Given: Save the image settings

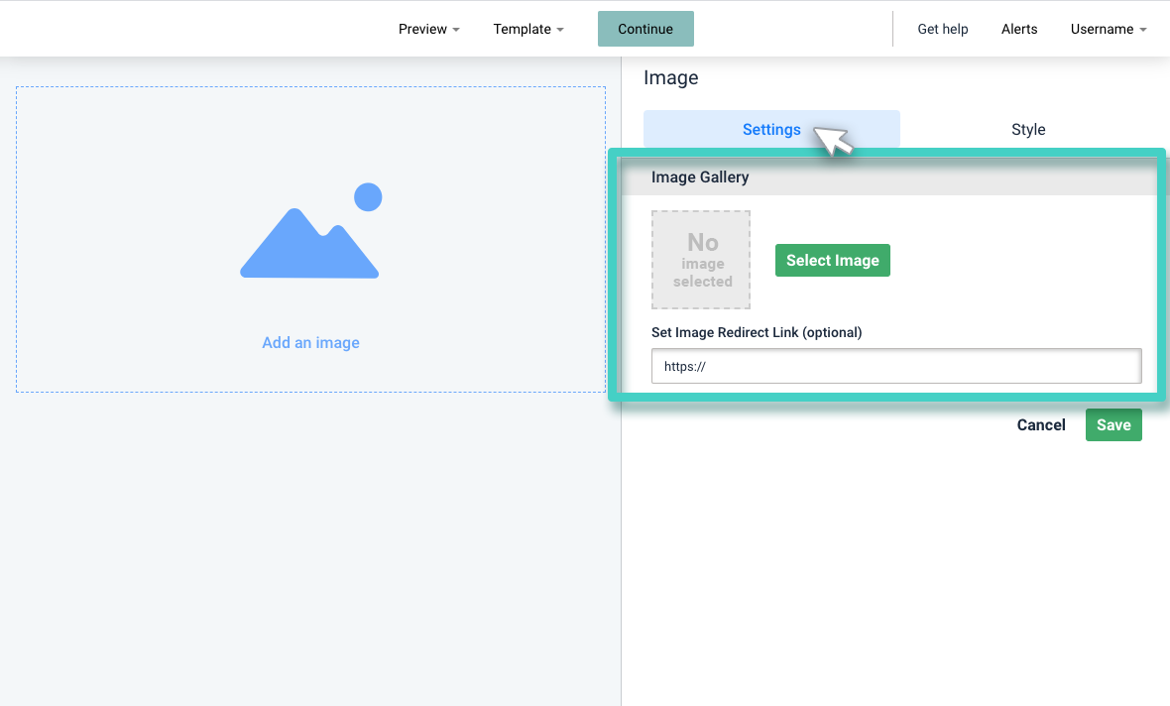Looking at the screenshot, I should pos(1113,424).
